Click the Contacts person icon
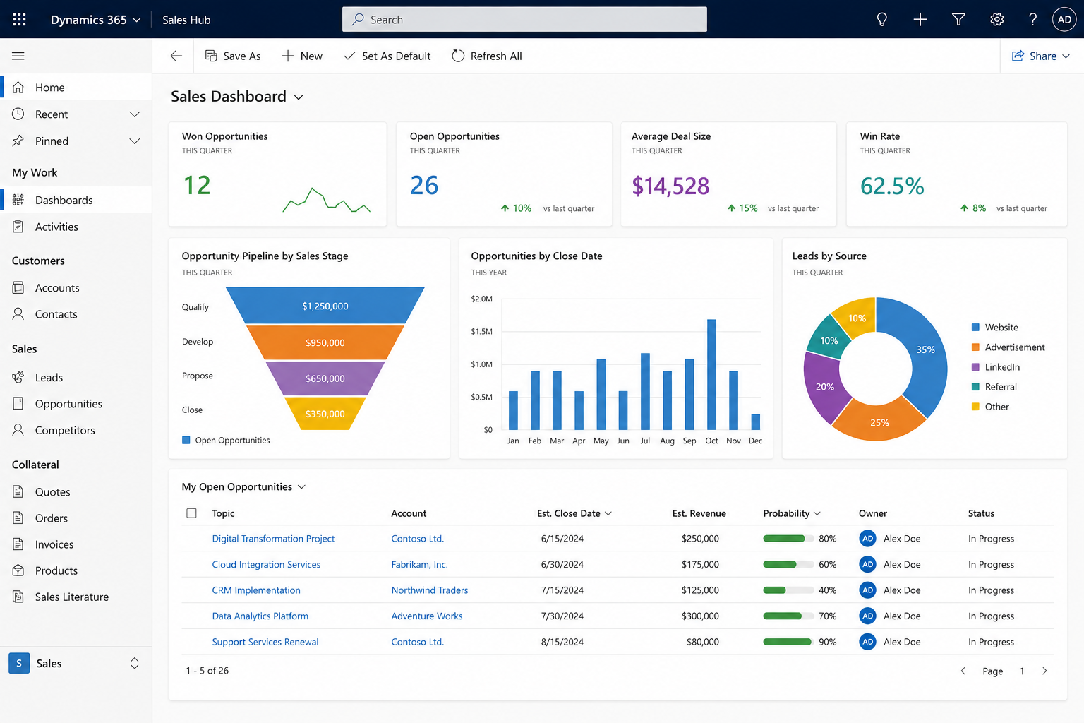This screenshot has height=723, width=1084. 18,313
